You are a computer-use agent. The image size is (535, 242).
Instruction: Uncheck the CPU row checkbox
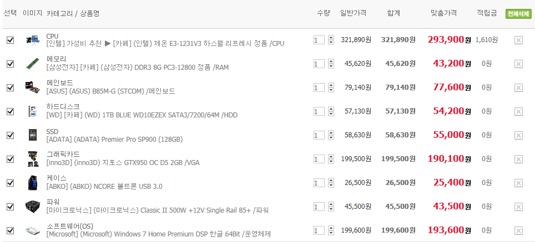click(x=10, y=40)
